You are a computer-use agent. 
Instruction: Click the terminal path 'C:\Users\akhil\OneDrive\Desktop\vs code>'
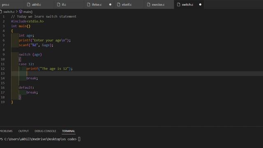pyautogui.click(x=40, y=139)
